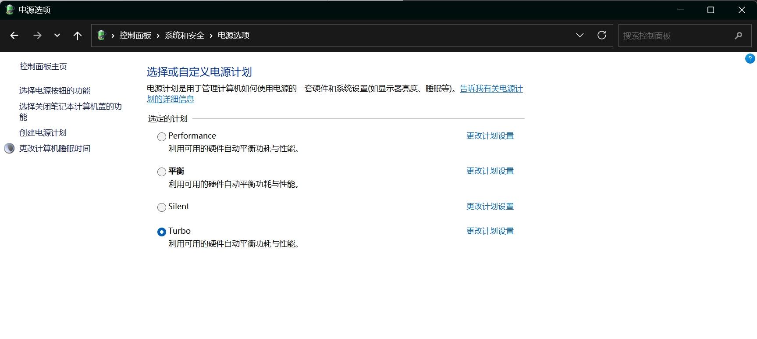
Task: Expand the address bar history dropdown
Action: coord(579,36)
